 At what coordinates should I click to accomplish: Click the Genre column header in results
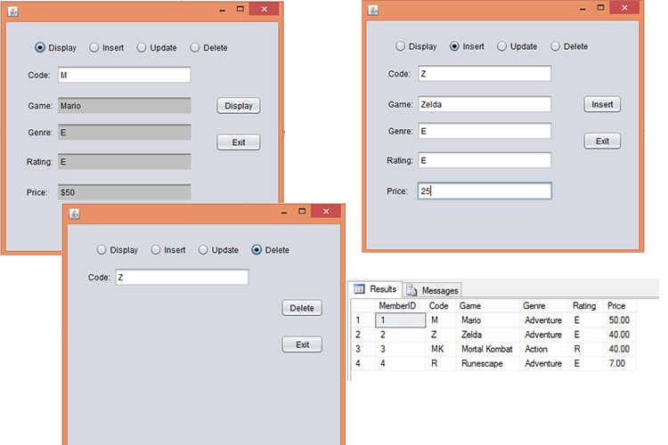[544, 306]
